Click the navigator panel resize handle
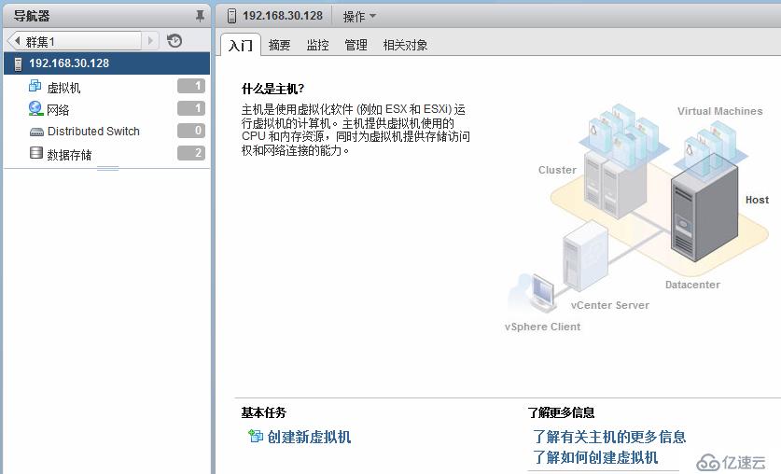781x474 pixels. [107, 168]
